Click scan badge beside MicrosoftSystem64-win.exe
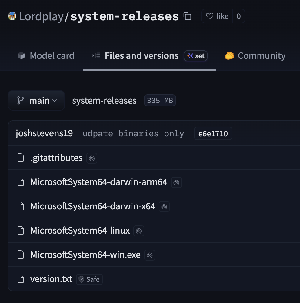 [x=150, y=255]
